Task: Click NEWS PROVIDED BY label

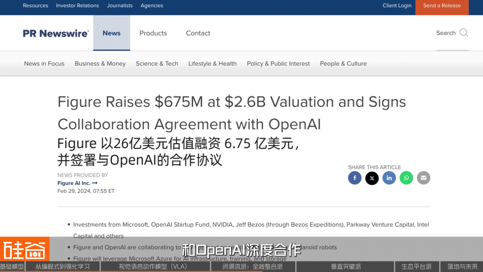Action: (x=83, y=175)
